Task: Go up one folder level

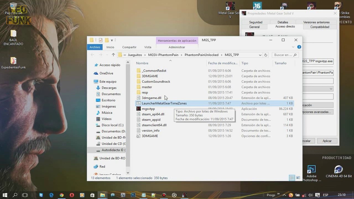Action: point(113,55)
